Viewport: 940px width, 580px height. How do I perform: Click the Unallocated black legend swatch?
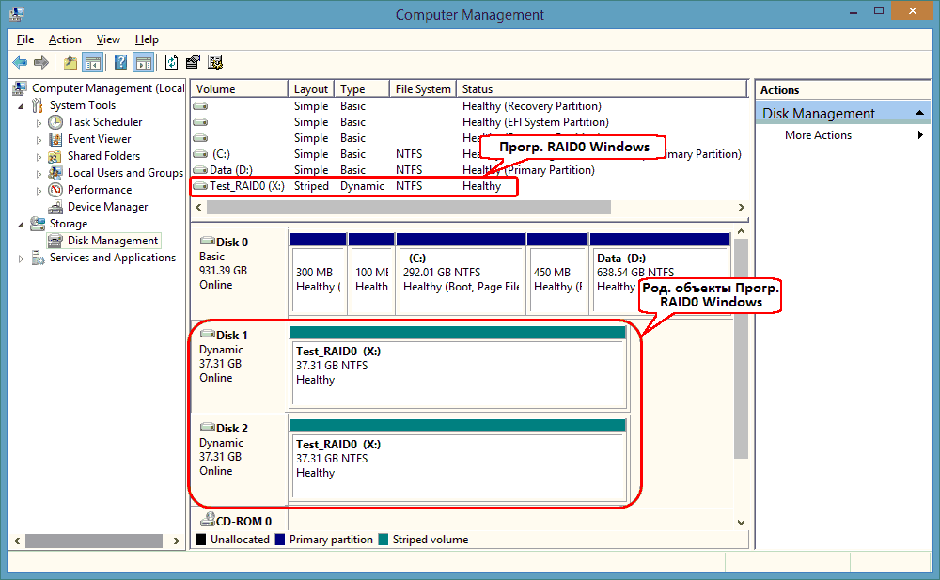201,540
